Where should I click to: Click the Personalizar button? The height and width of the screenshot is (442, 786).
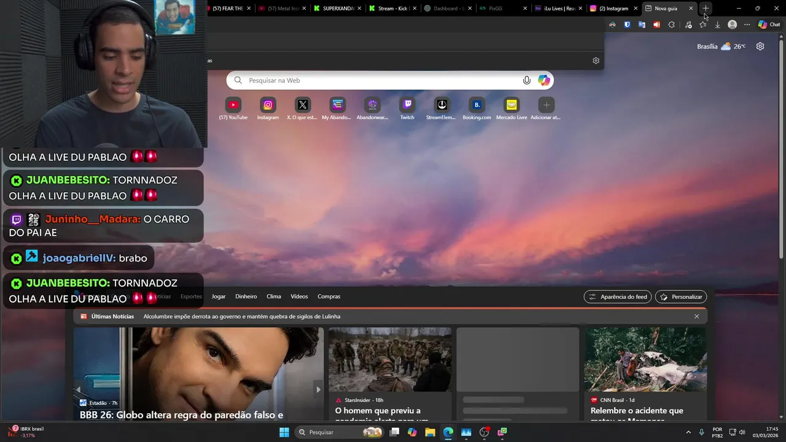pyautogui.click(x=681, y=297)
